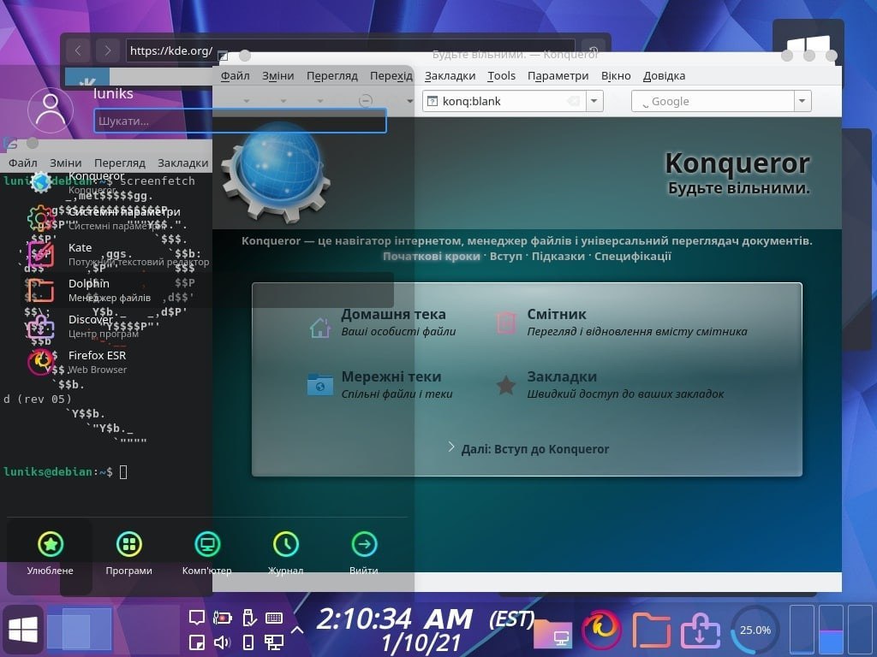
Task: Open Перегляд menu in Konqueror
Action: tap(331, 75)
